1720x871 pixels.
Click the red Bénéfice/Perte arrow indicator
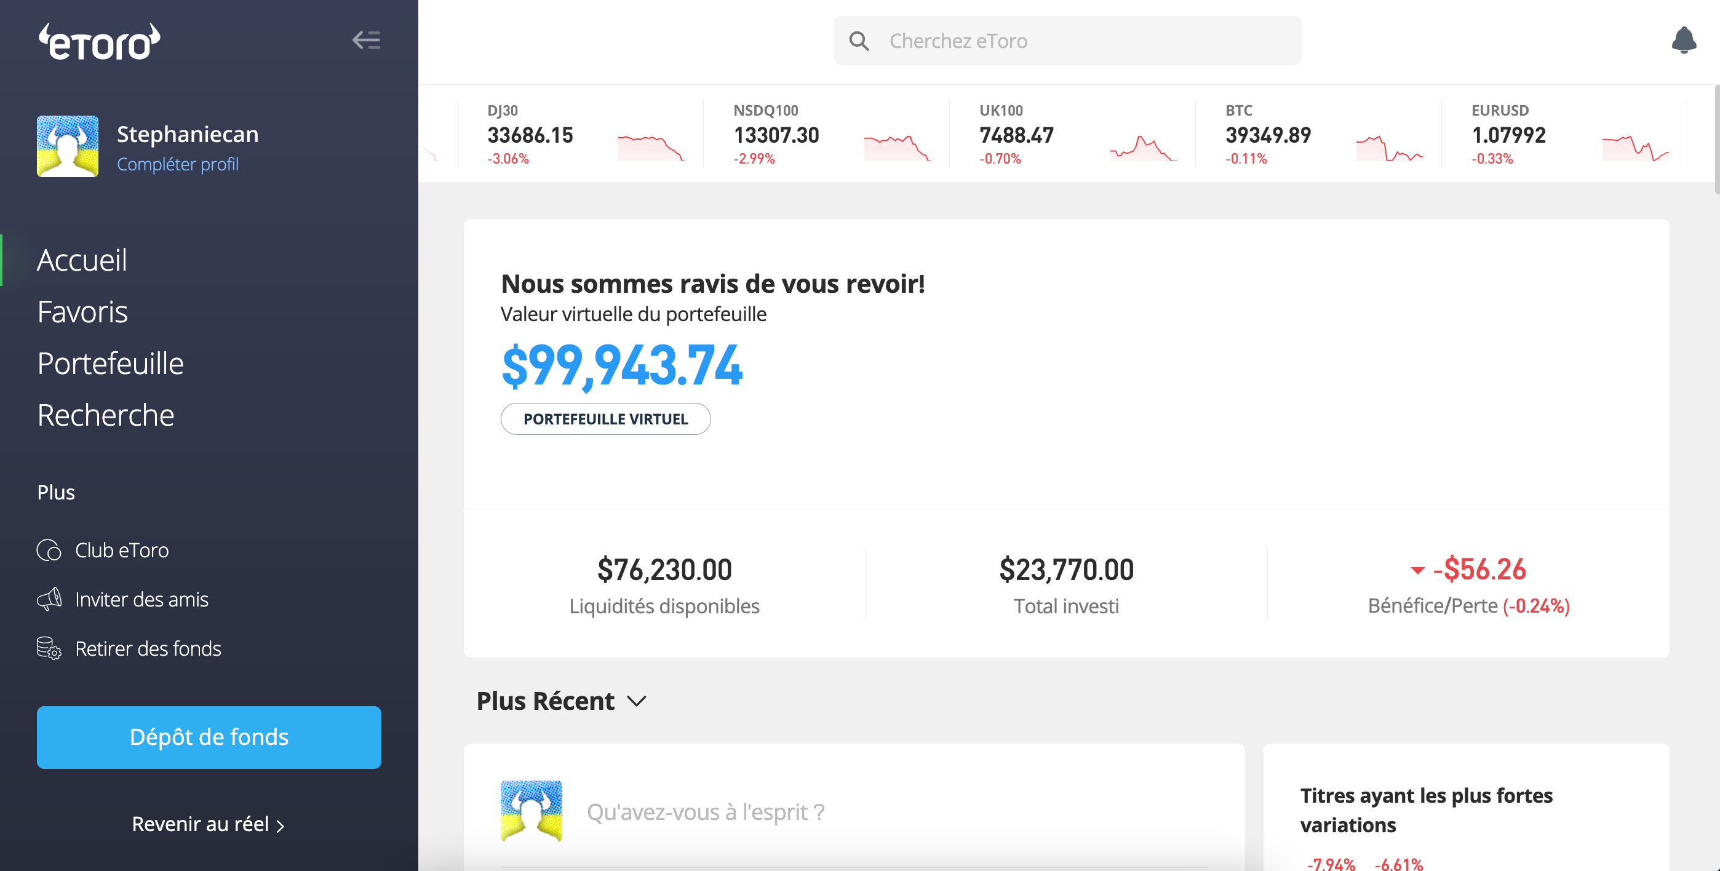1417,571
